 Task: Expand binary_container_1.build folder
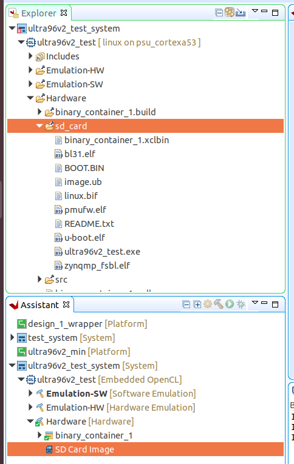(39, 112)
